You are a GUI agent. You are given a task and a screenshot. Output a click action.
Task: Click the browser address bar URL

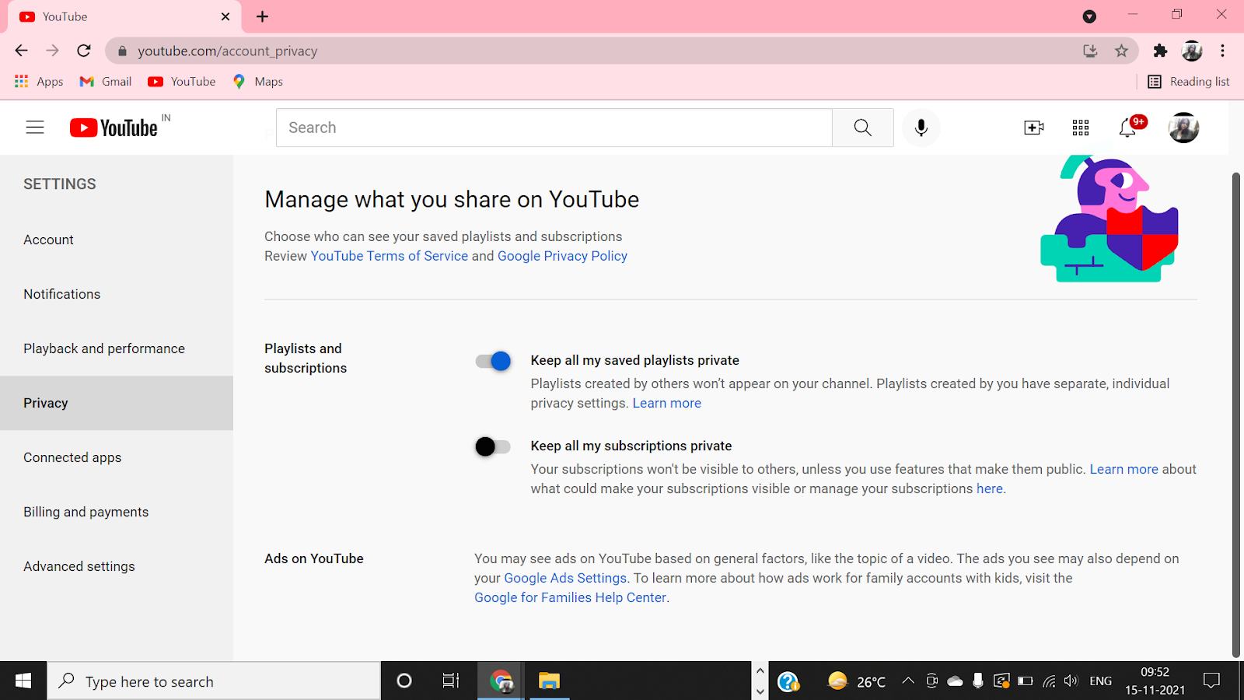(228, 51)
